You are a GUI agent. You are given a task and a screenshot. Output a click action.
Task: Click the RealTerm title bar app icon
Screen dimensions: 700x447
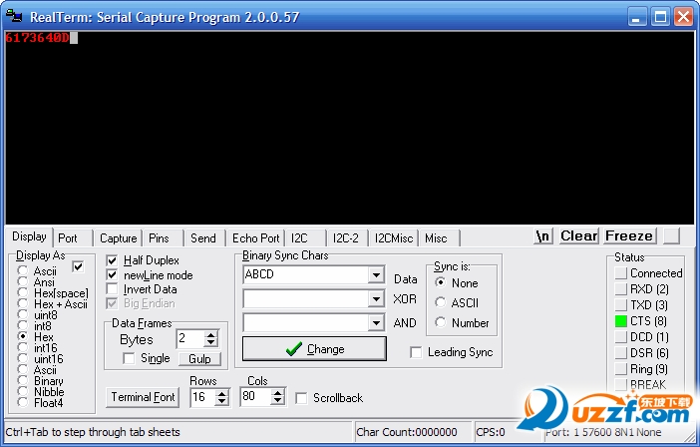coord(14,16)
